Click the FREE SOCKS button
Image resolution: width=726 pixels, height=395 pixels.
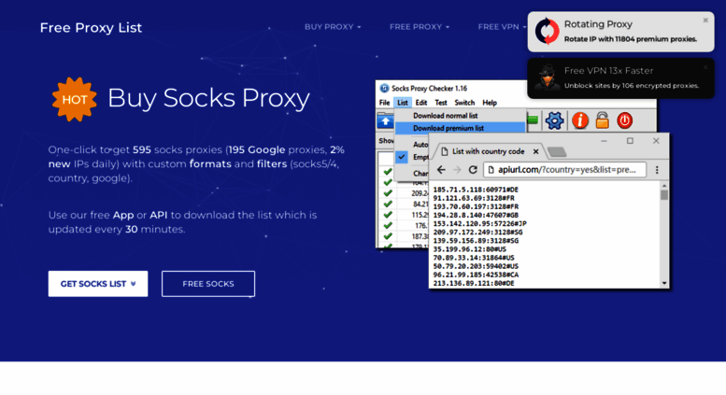click(x=208, y=284)
